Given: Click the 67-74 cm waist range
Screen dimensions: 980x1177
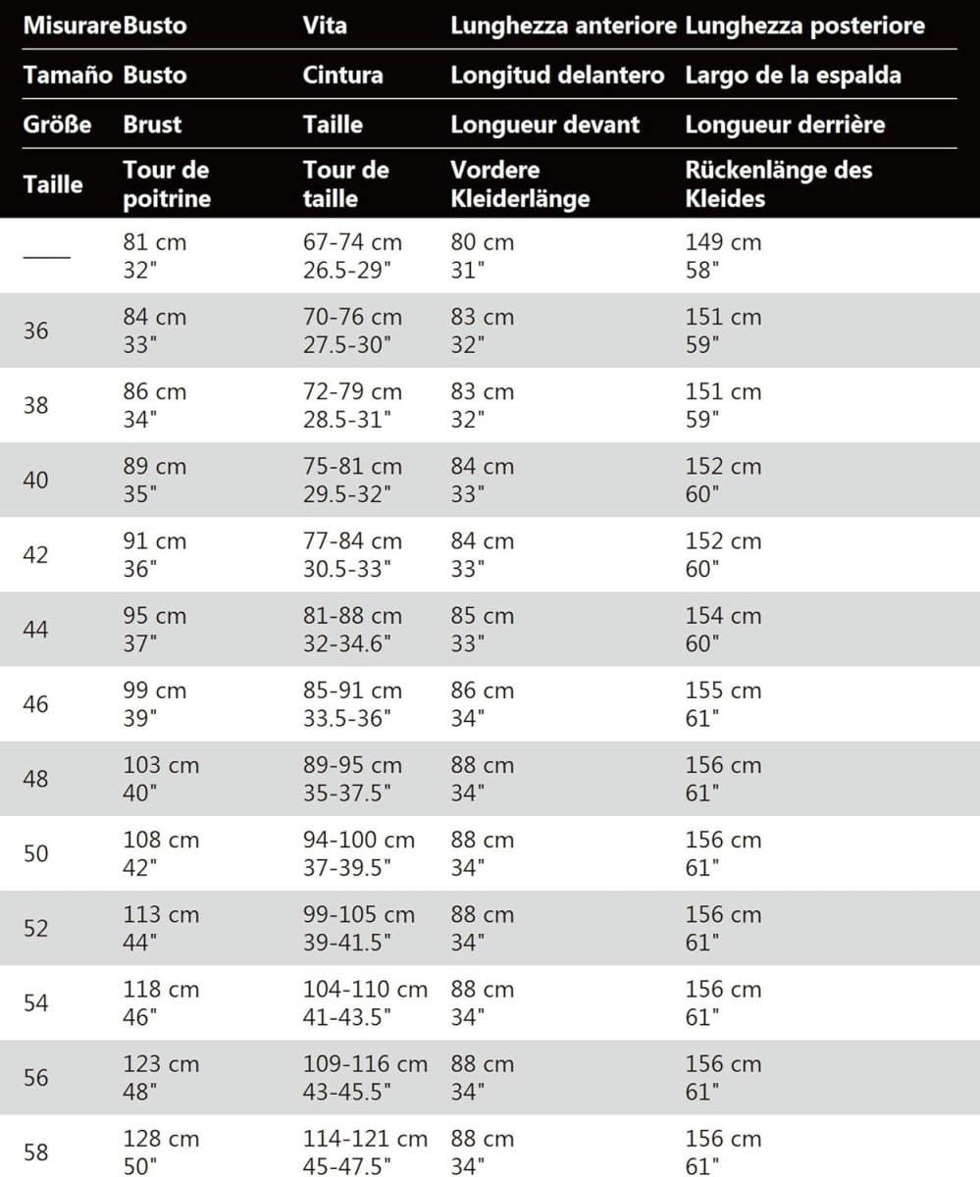Looking at the screenshot, I should 352,242.
